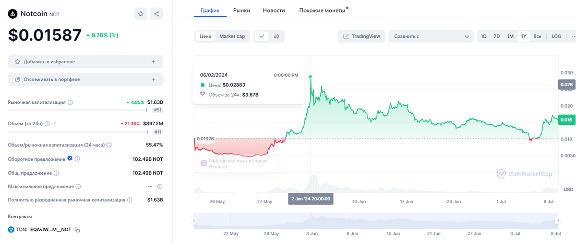Click plus icon on Отслеживать в портфеле
The width and height of the screenshot is (576, 243).
click(153, 79)
